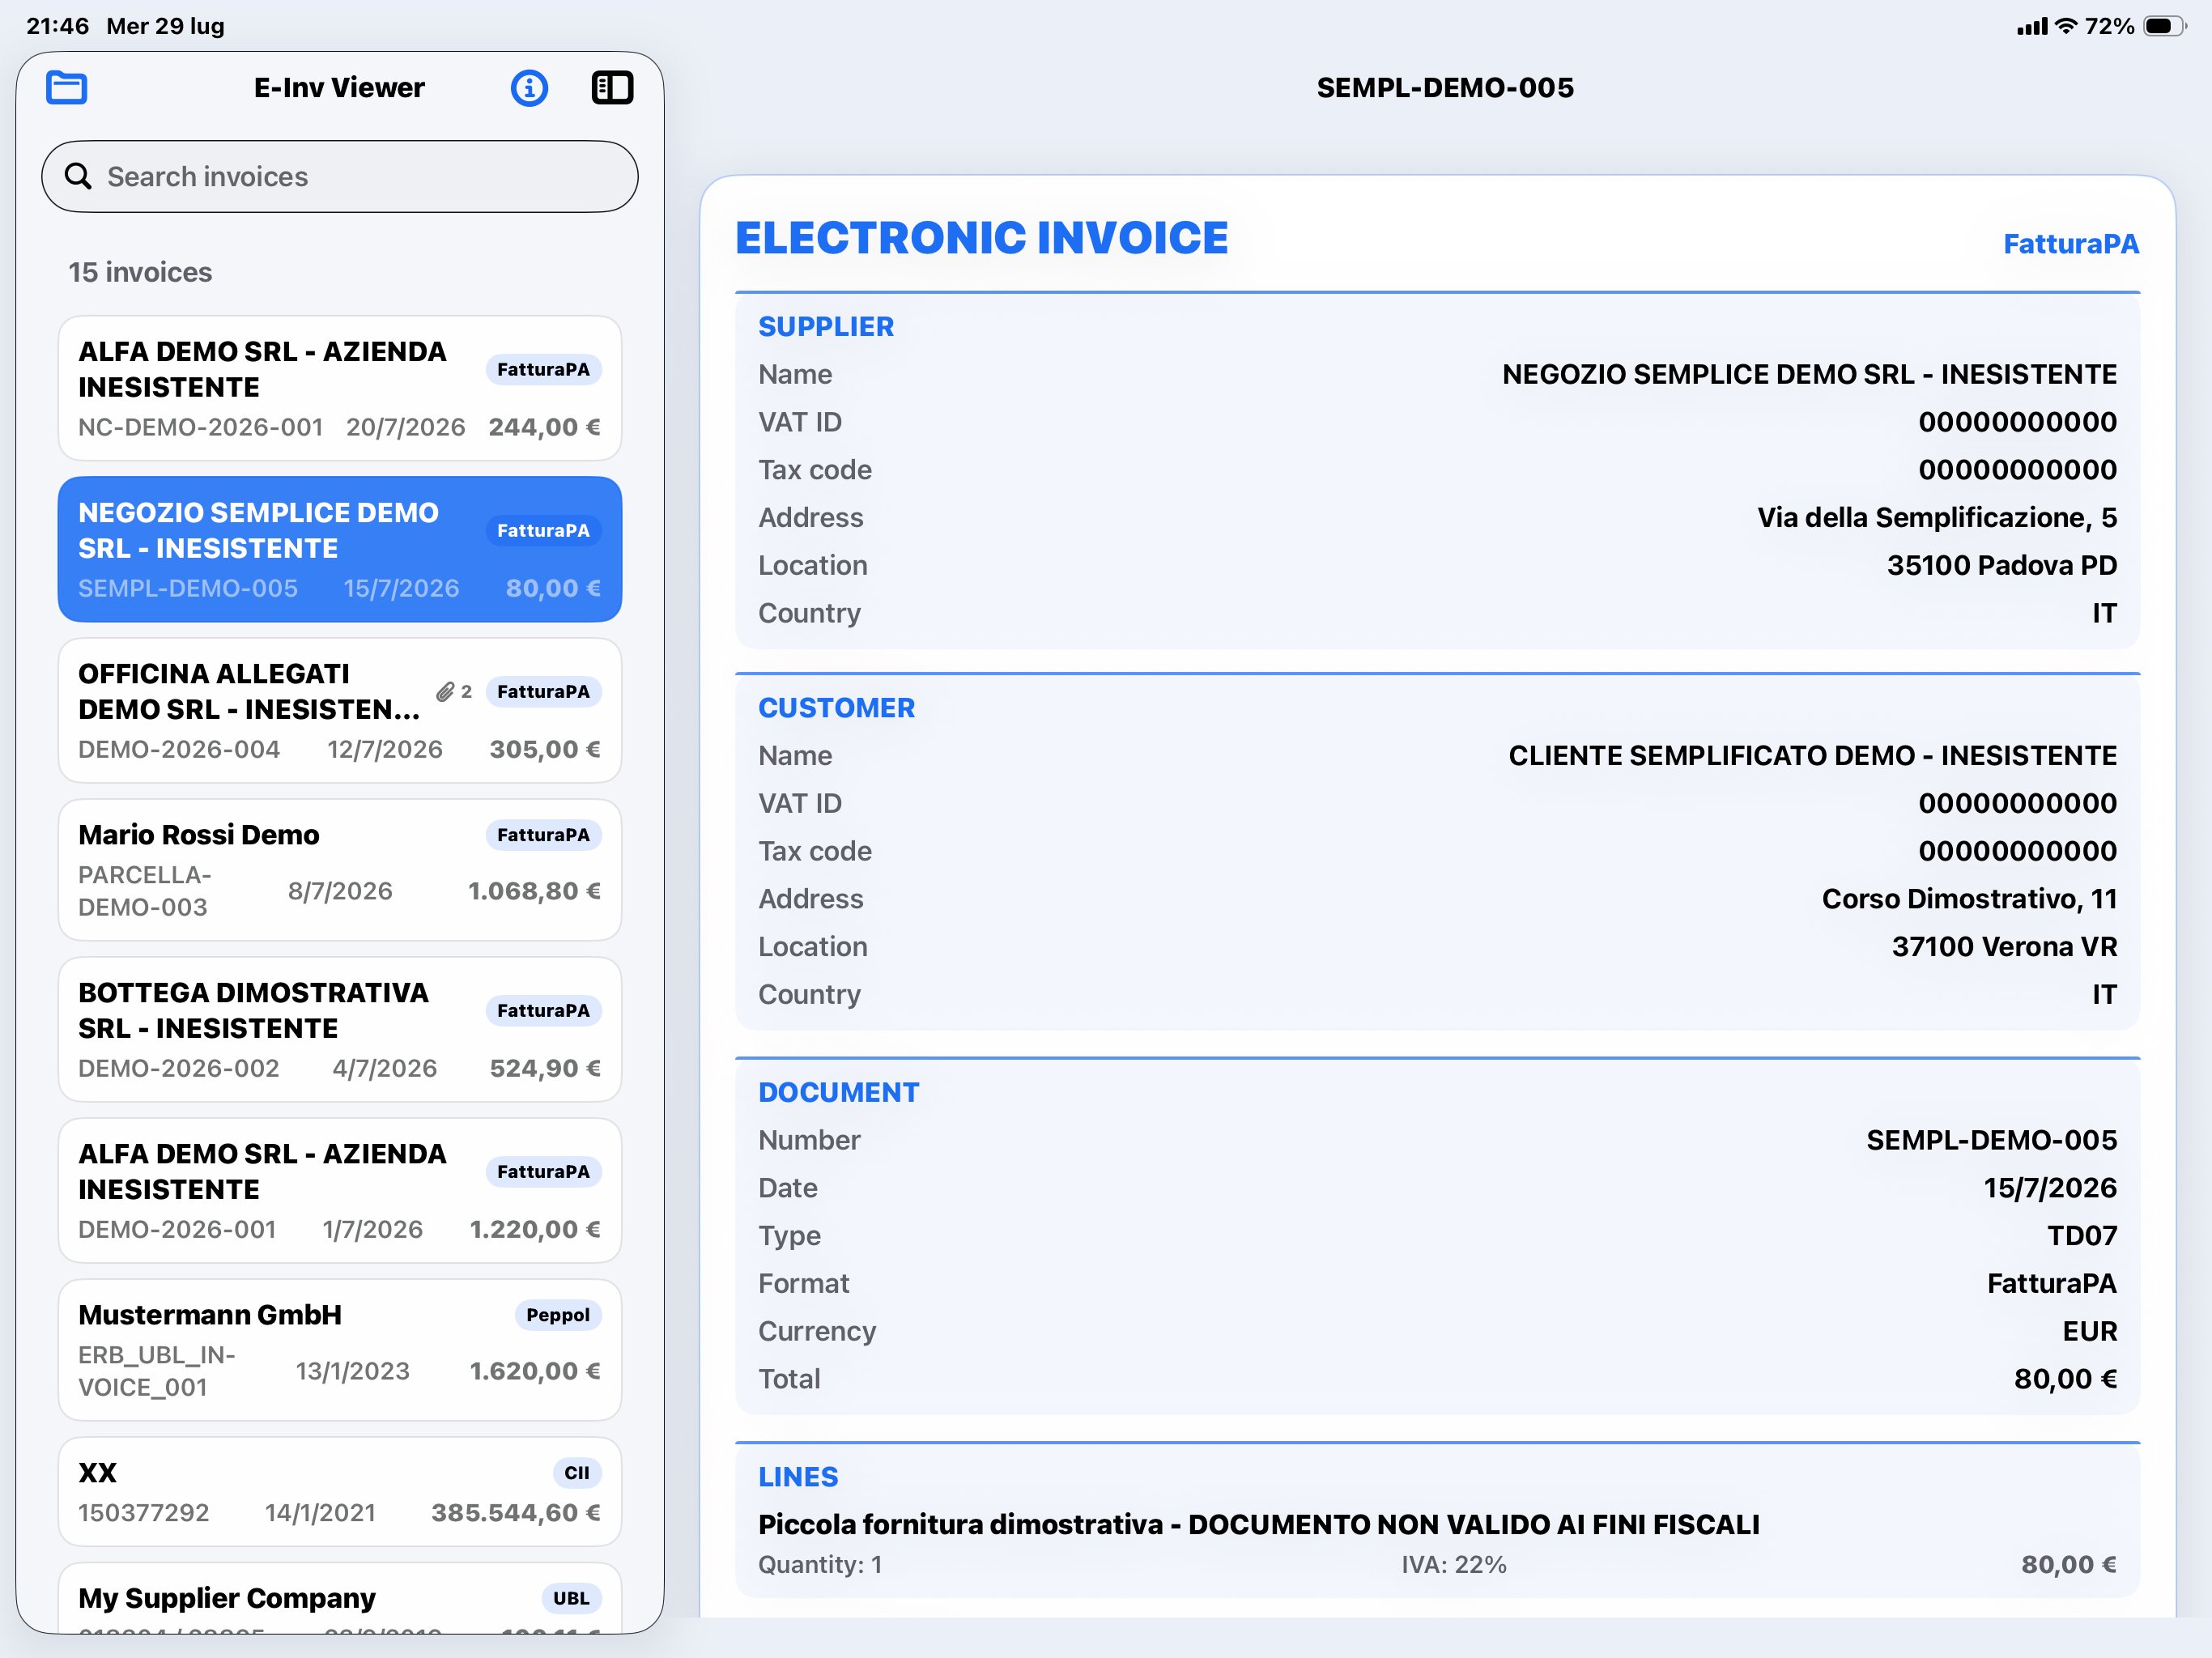Click the SUPPLIER section header

click(x=826, y=326)
